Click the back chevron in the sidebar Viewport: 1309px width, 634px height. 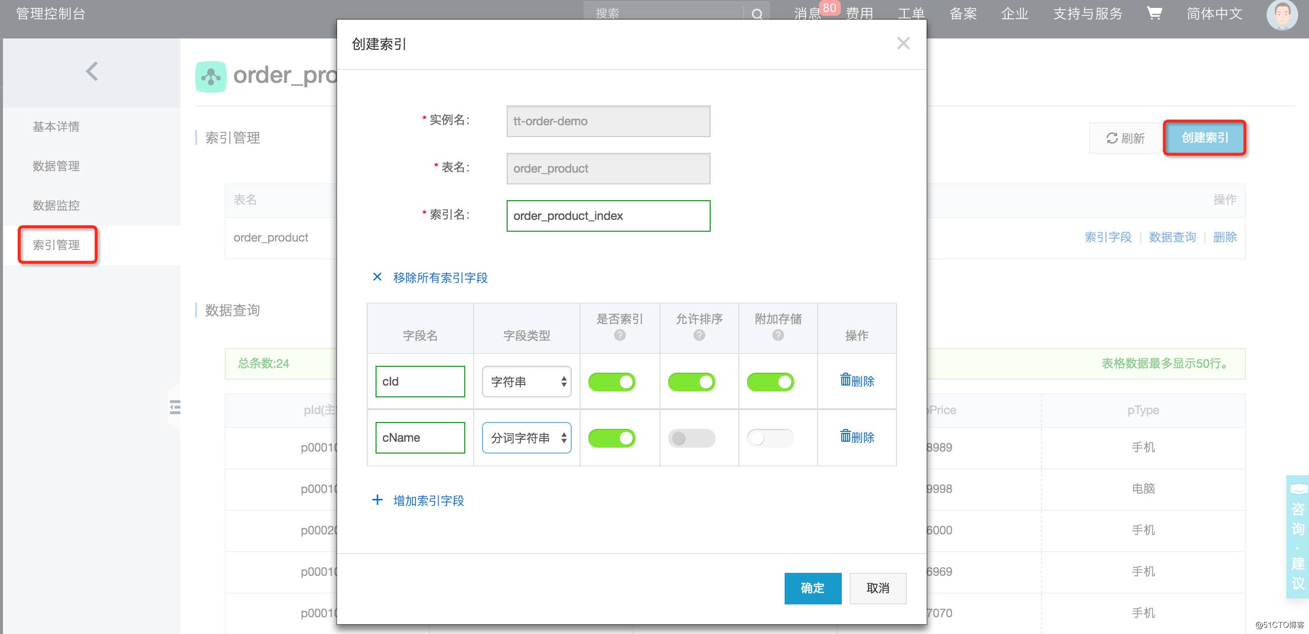[92, 71]
